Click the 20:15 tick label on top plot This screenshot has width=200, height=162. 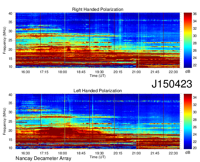(x=118, y=72)
